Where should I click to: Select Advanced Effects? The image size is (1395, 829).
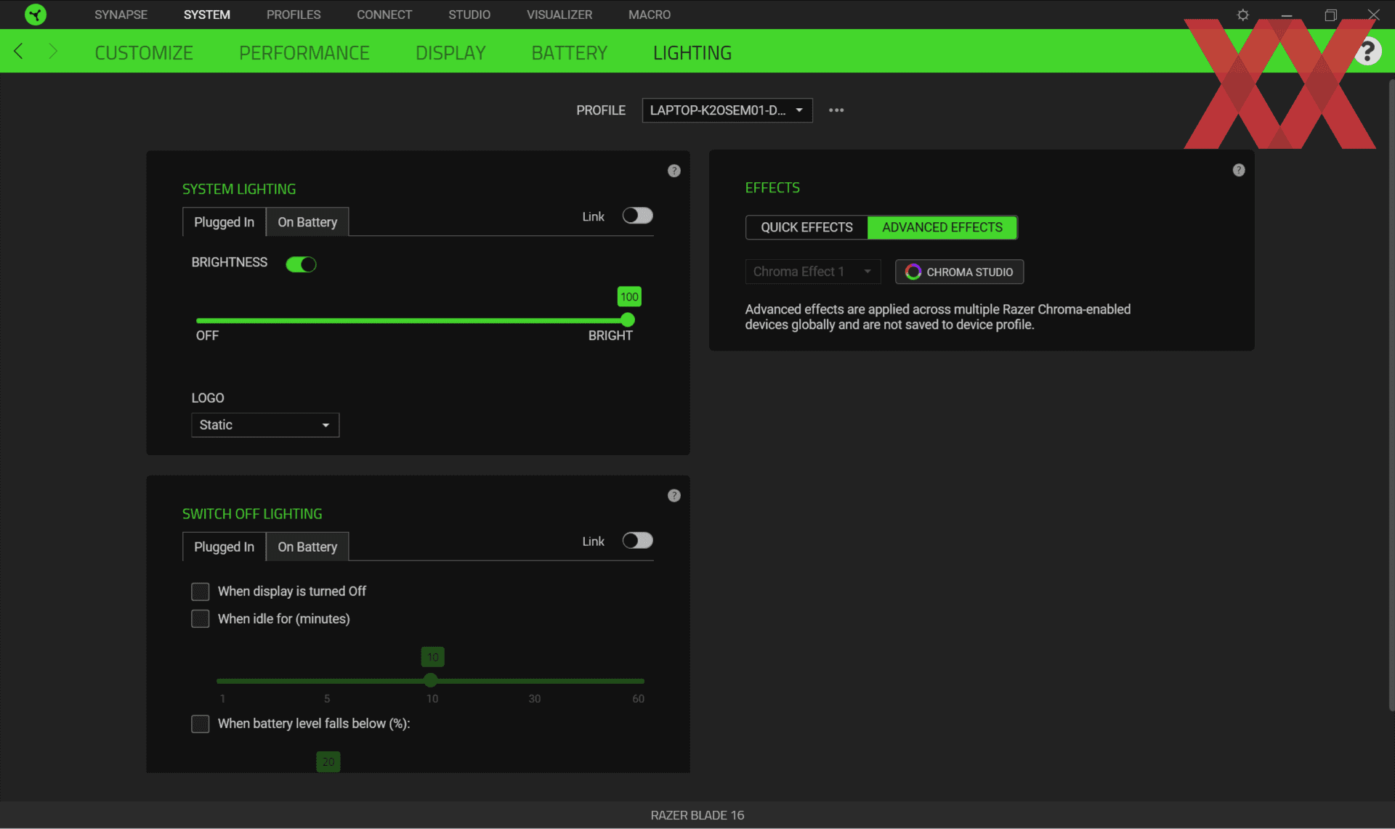pyautogui.click(x=942, y=227)
